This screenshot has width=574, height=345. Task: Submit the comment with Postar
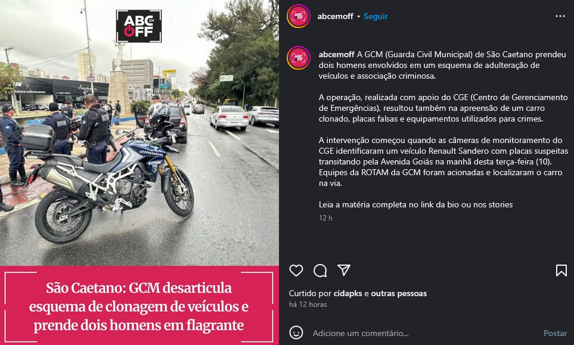(x=555, y=333)
